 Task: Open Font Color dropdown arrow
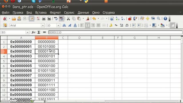pyautogui.click(x=167, y=25)
